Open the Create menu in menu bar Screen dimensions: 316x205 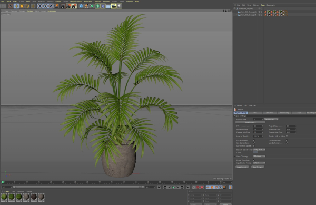(x=8, y=1)
